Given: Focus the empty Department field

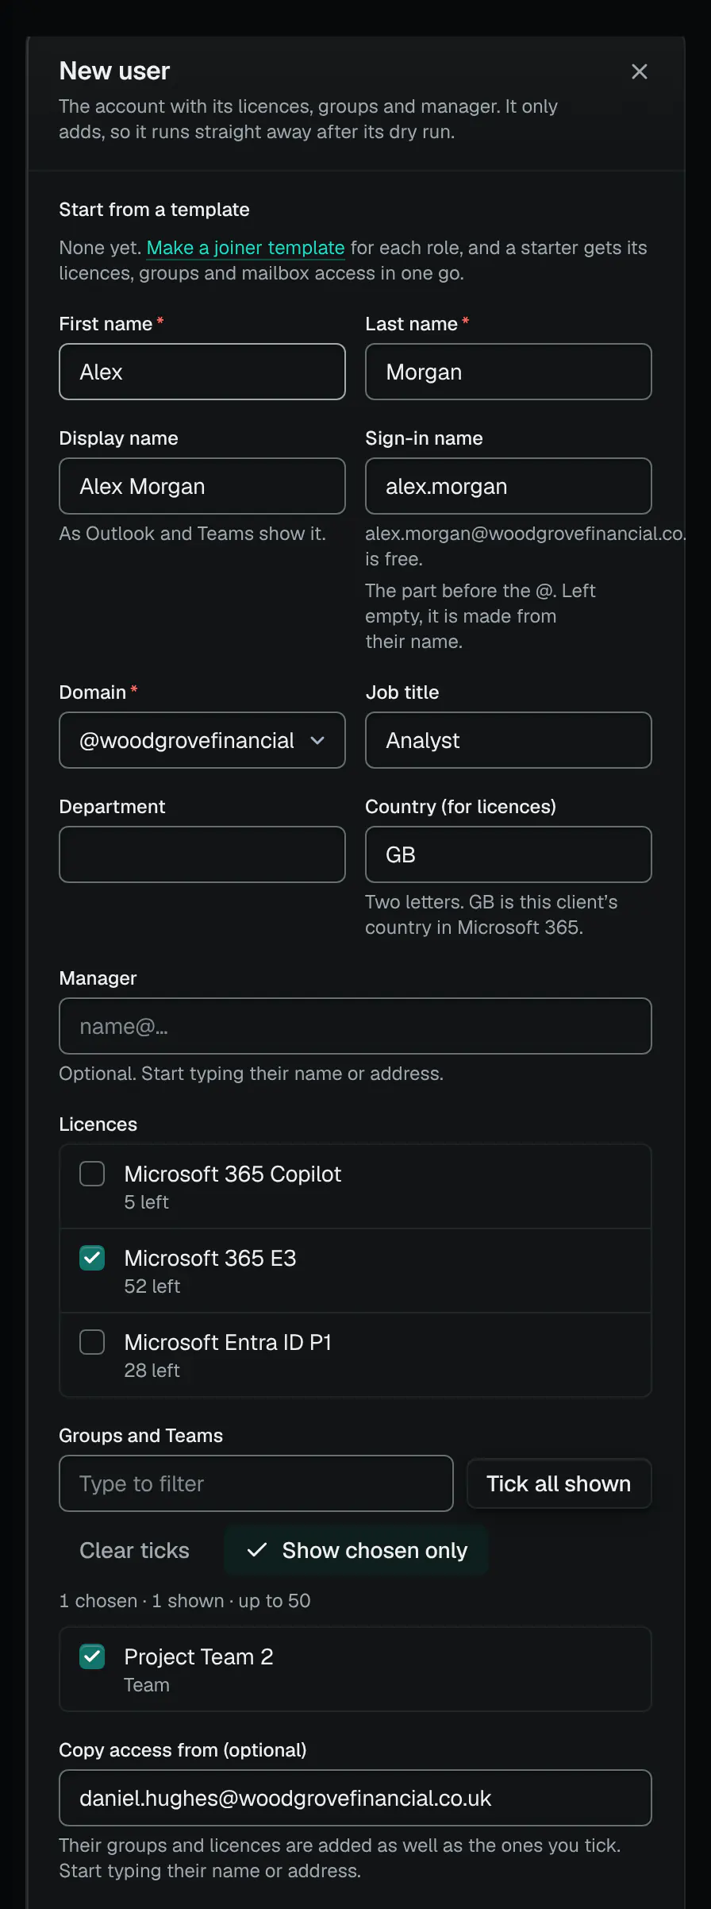Looking at the screenshot, I should click(202, 854).
